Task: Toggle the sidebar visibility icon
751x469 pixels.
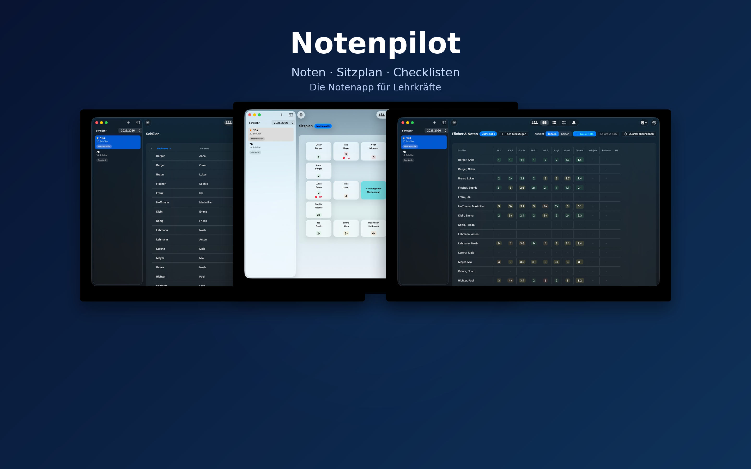Action: [444, 122]
